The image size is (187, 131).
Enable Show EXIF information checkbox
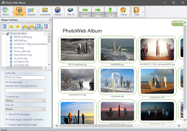click(x=6, y=114)
